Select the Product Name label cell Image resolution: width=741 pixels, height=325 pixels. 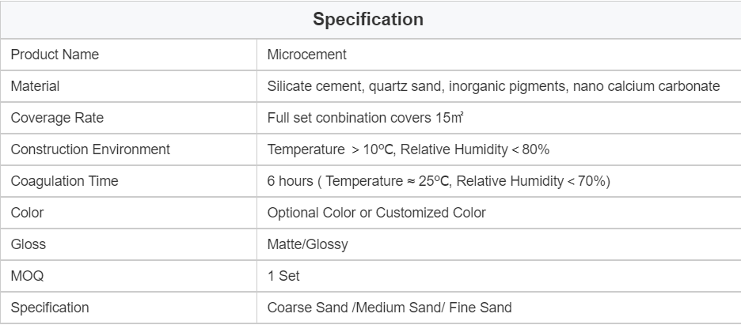click(55, 55)
